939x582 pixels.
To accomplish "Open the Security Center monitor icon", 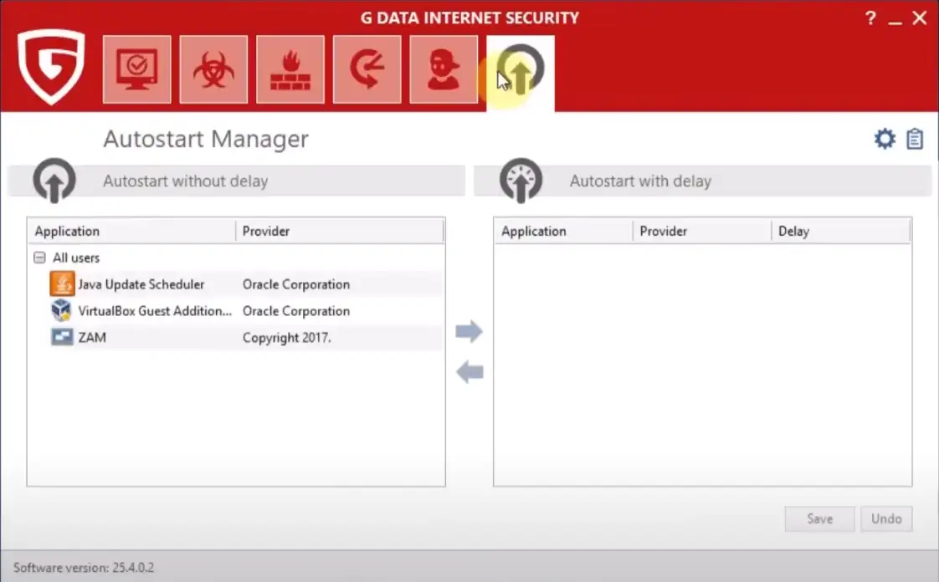I will click(137, 69).
